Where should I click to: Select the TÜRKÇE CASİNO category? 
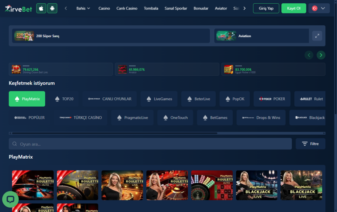pos(81,118)
